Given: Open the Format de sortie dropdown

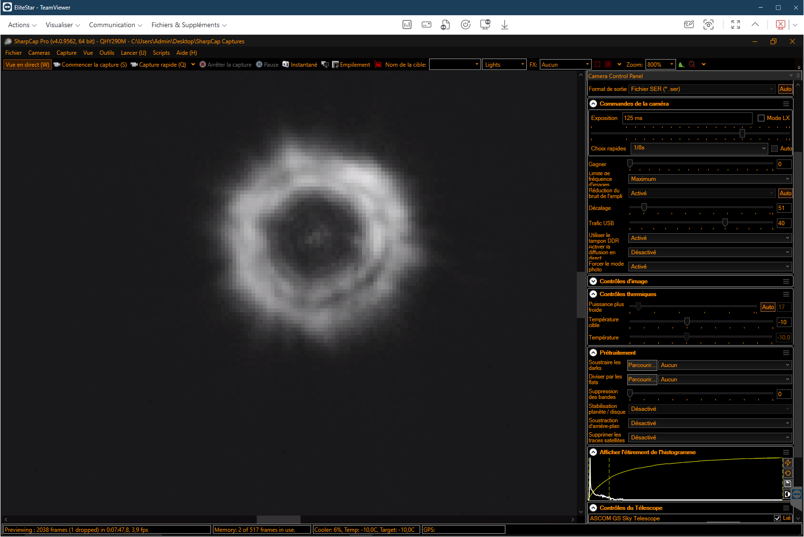Looking at the screenshot, I should pyautogui.click(x=702, y=89).
